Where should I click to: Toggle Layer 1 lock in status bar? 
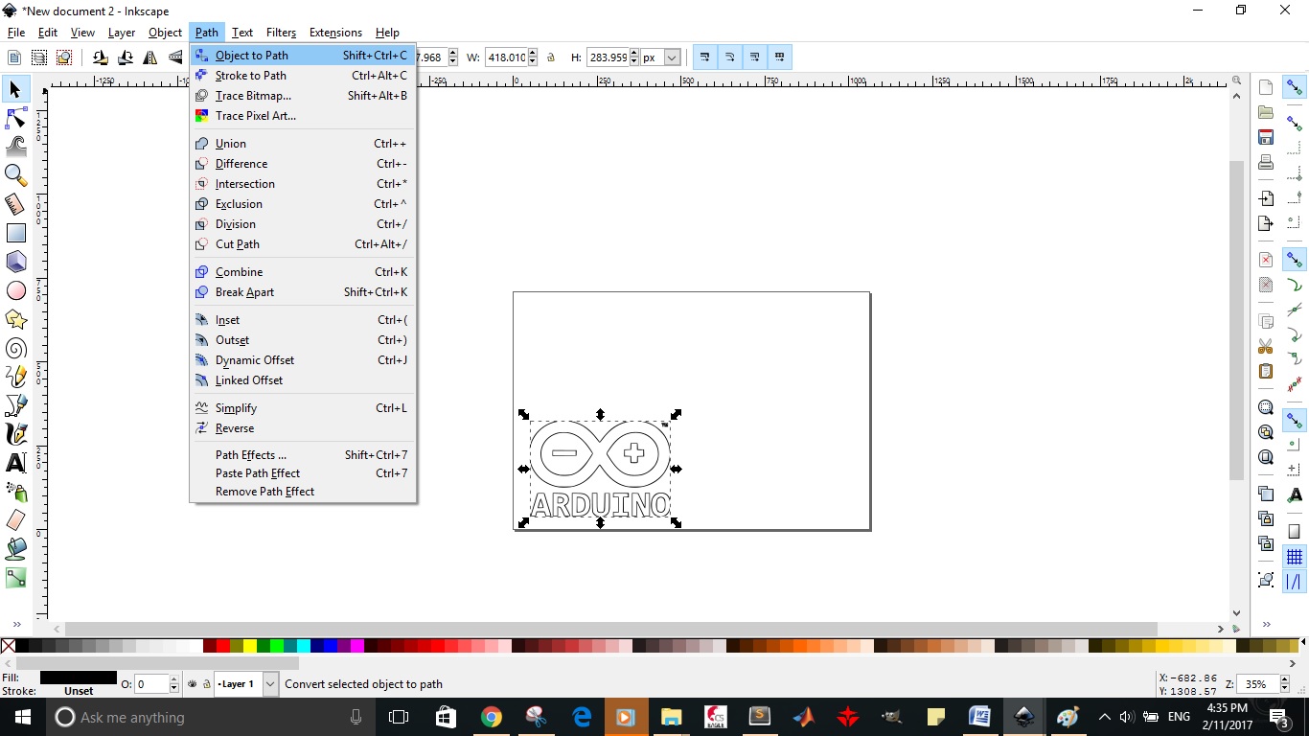tap(206, 684)
